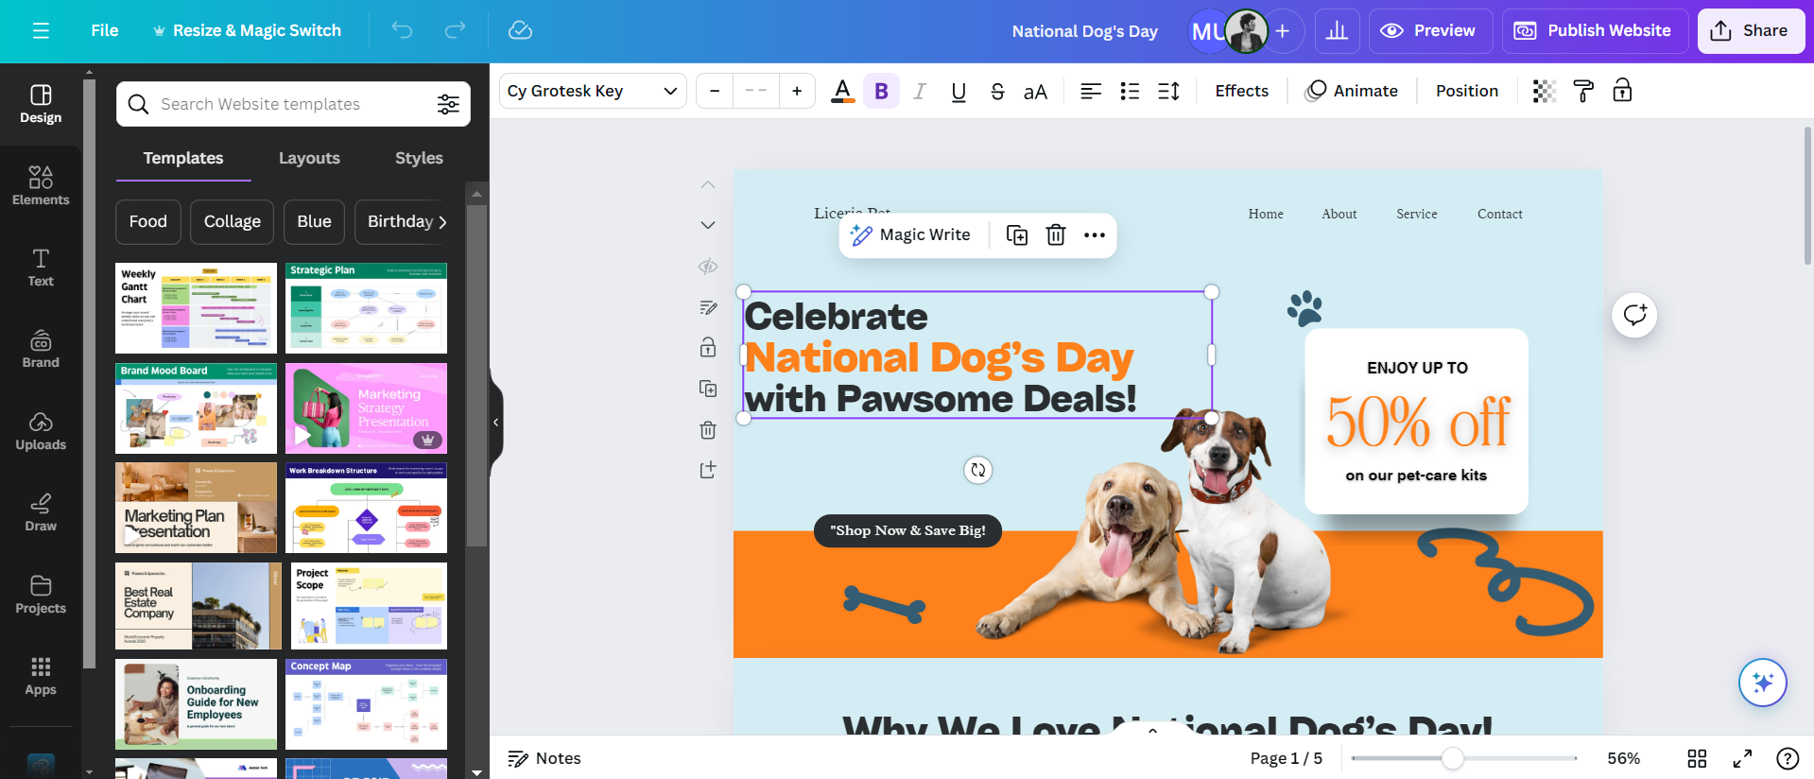1814x779 pixels.
Task: Open Cy Grotesk Key font dropdown
Action: [x=593, y=91]
